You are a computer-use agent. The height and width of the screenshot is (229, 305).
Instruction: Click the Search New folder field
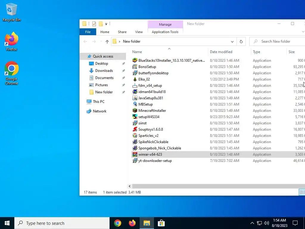coord(277,41)
